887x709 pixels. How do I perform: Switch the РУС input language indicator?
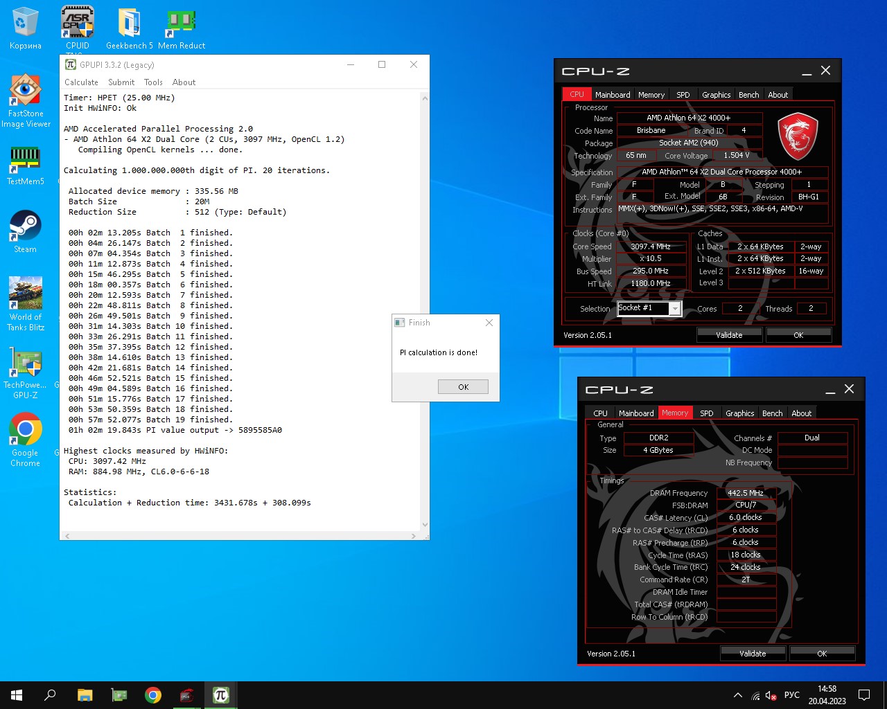point(792,695)
